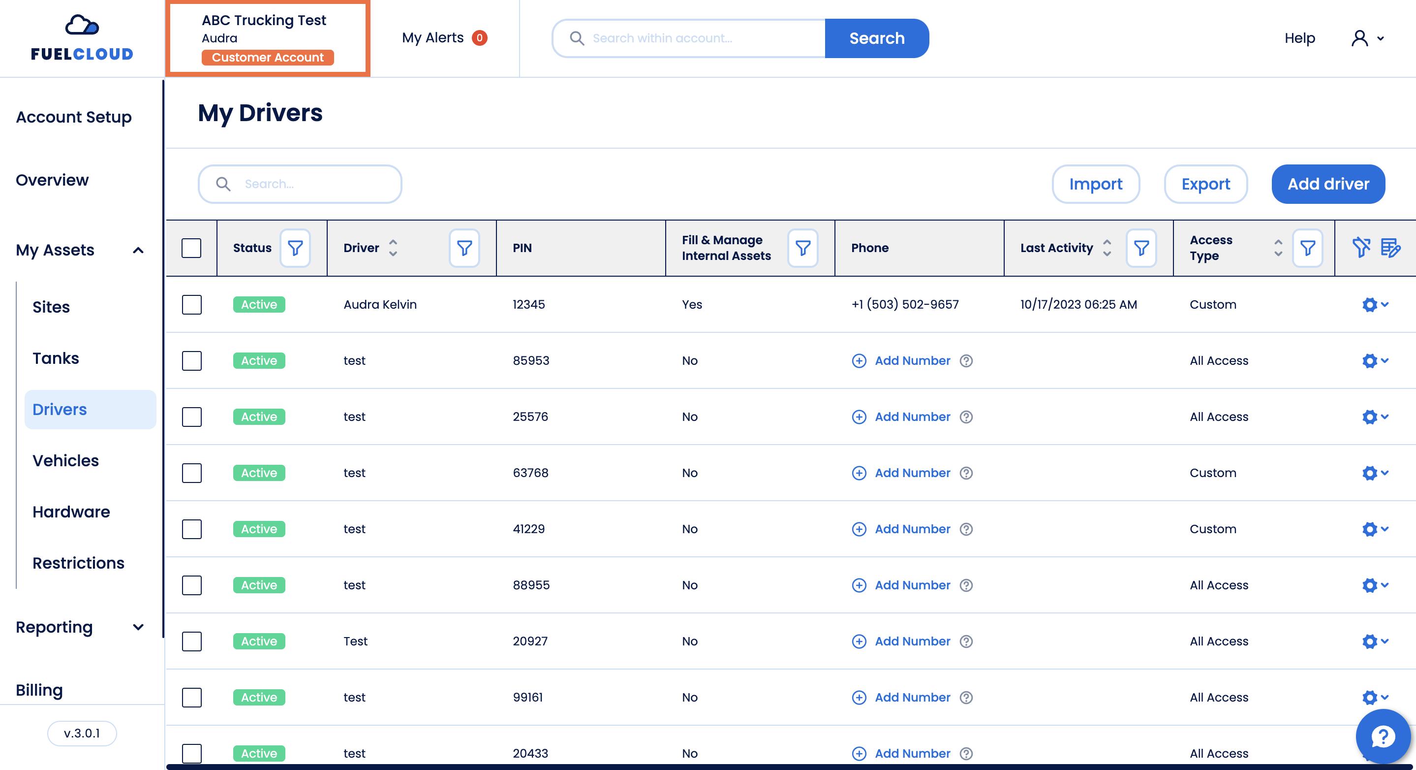Open the Driver column filter
This screenshot has height=770, width=1416.
tap(464, 248)
